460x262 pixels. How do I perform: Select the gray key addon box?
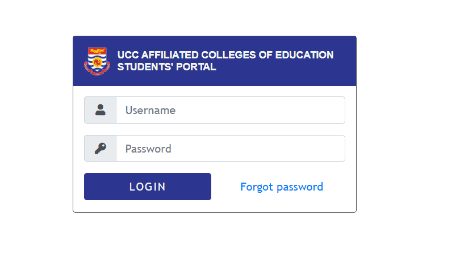click(x=101, y=149)
